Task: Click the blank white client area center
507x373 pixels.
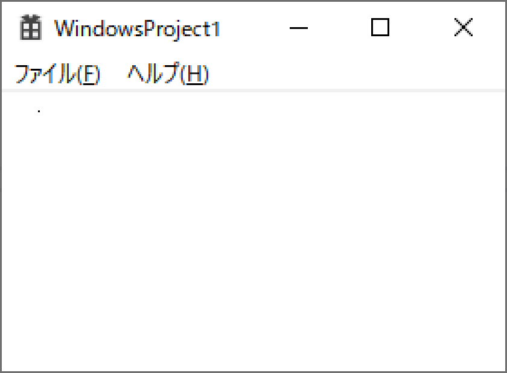Action: click(253, 231)
